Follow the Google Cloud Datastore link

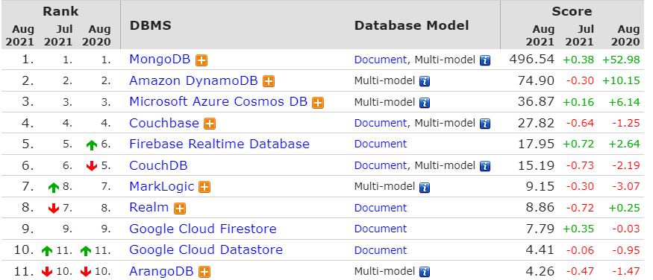[x=206, y=250]
